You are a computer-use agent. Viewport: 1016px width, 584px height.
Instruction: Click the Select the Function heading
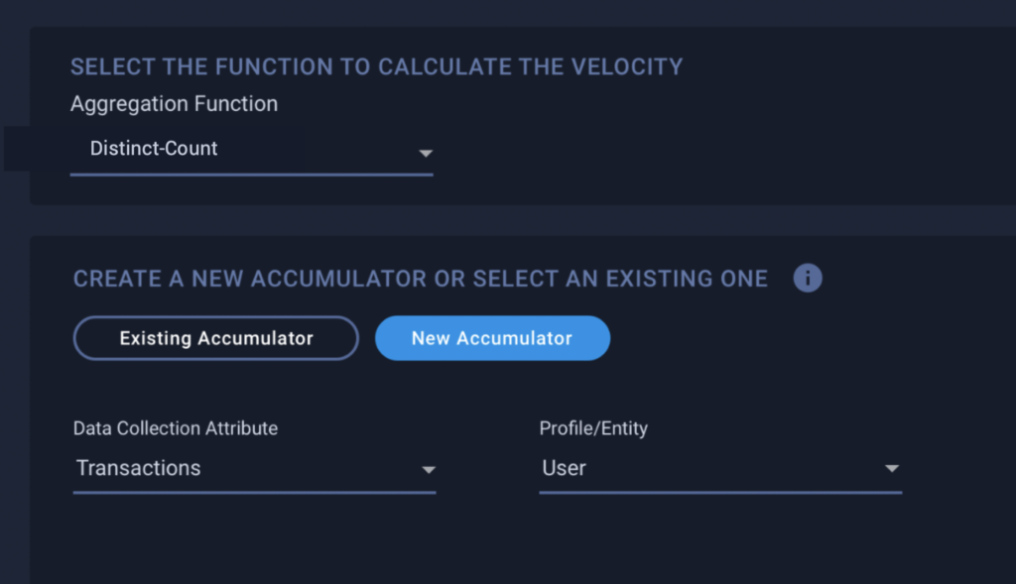tap(376, 66)
